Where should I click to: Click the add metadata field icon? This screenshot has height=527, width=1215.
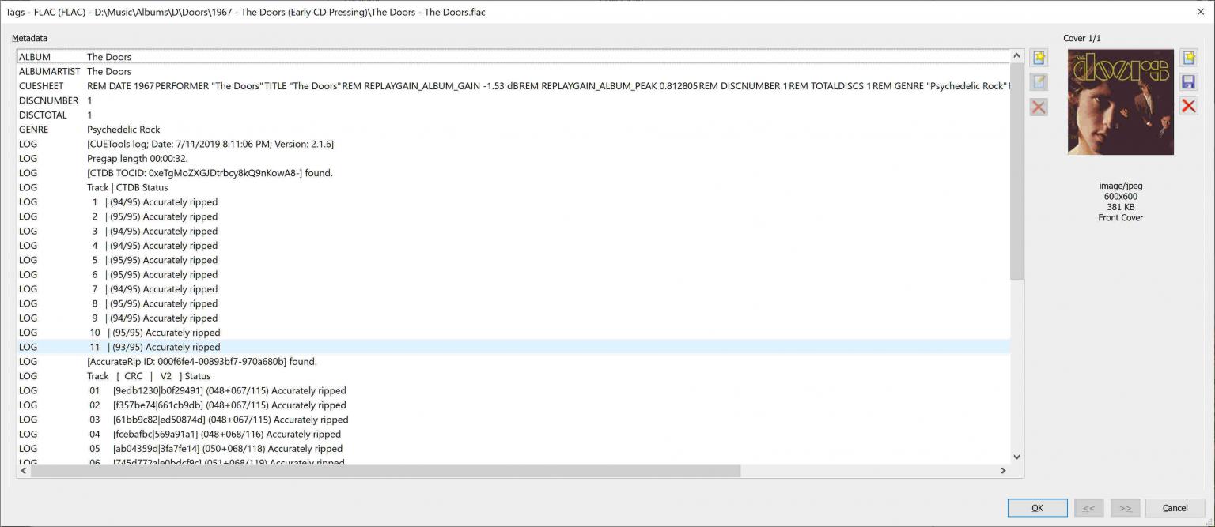point(1039,58)
